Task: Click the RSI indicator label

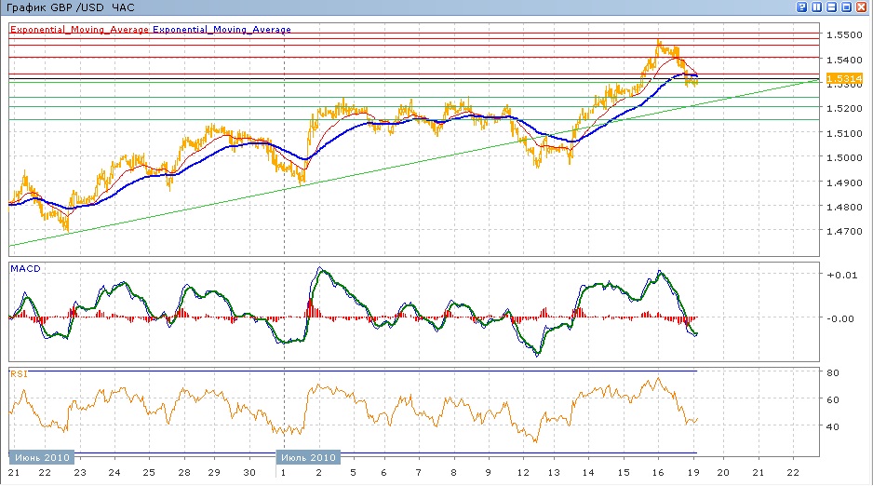Action: pos(18,373)
